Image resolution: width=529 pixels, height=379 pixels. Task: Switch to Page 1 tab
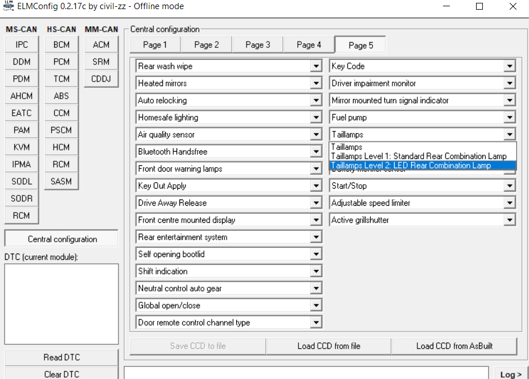[x=155, y=44]
